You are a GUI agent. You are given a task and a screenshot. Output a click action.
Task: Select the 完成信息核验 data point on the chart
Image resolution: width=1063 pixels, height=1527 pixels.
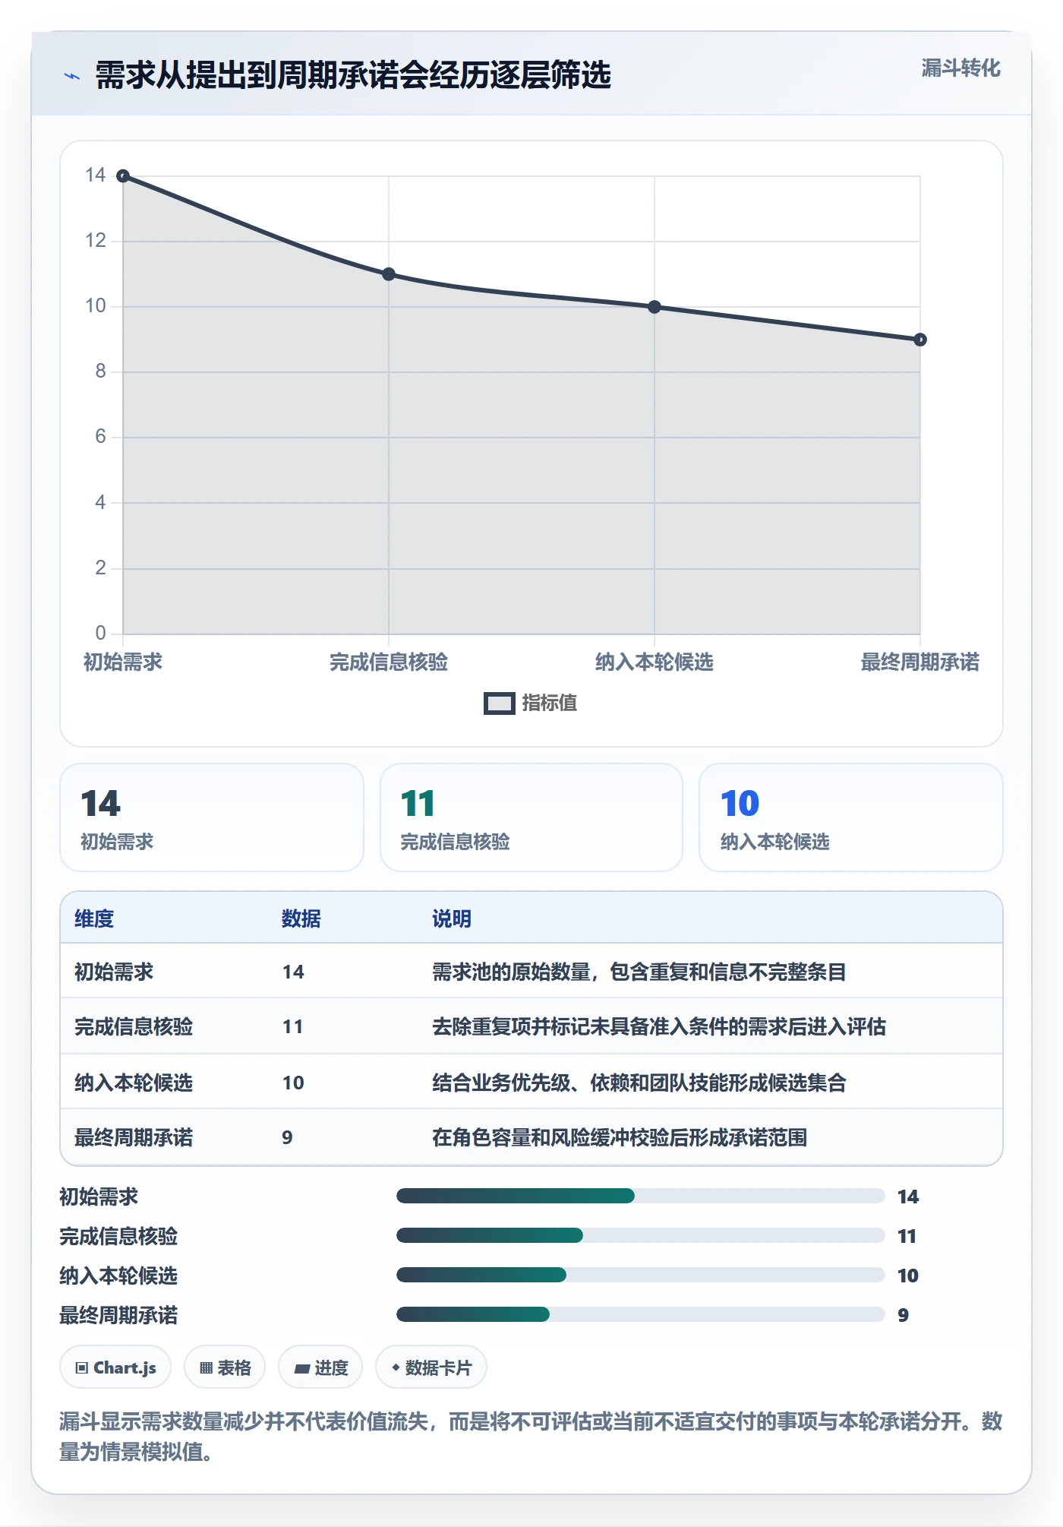(x=389, y=274)
